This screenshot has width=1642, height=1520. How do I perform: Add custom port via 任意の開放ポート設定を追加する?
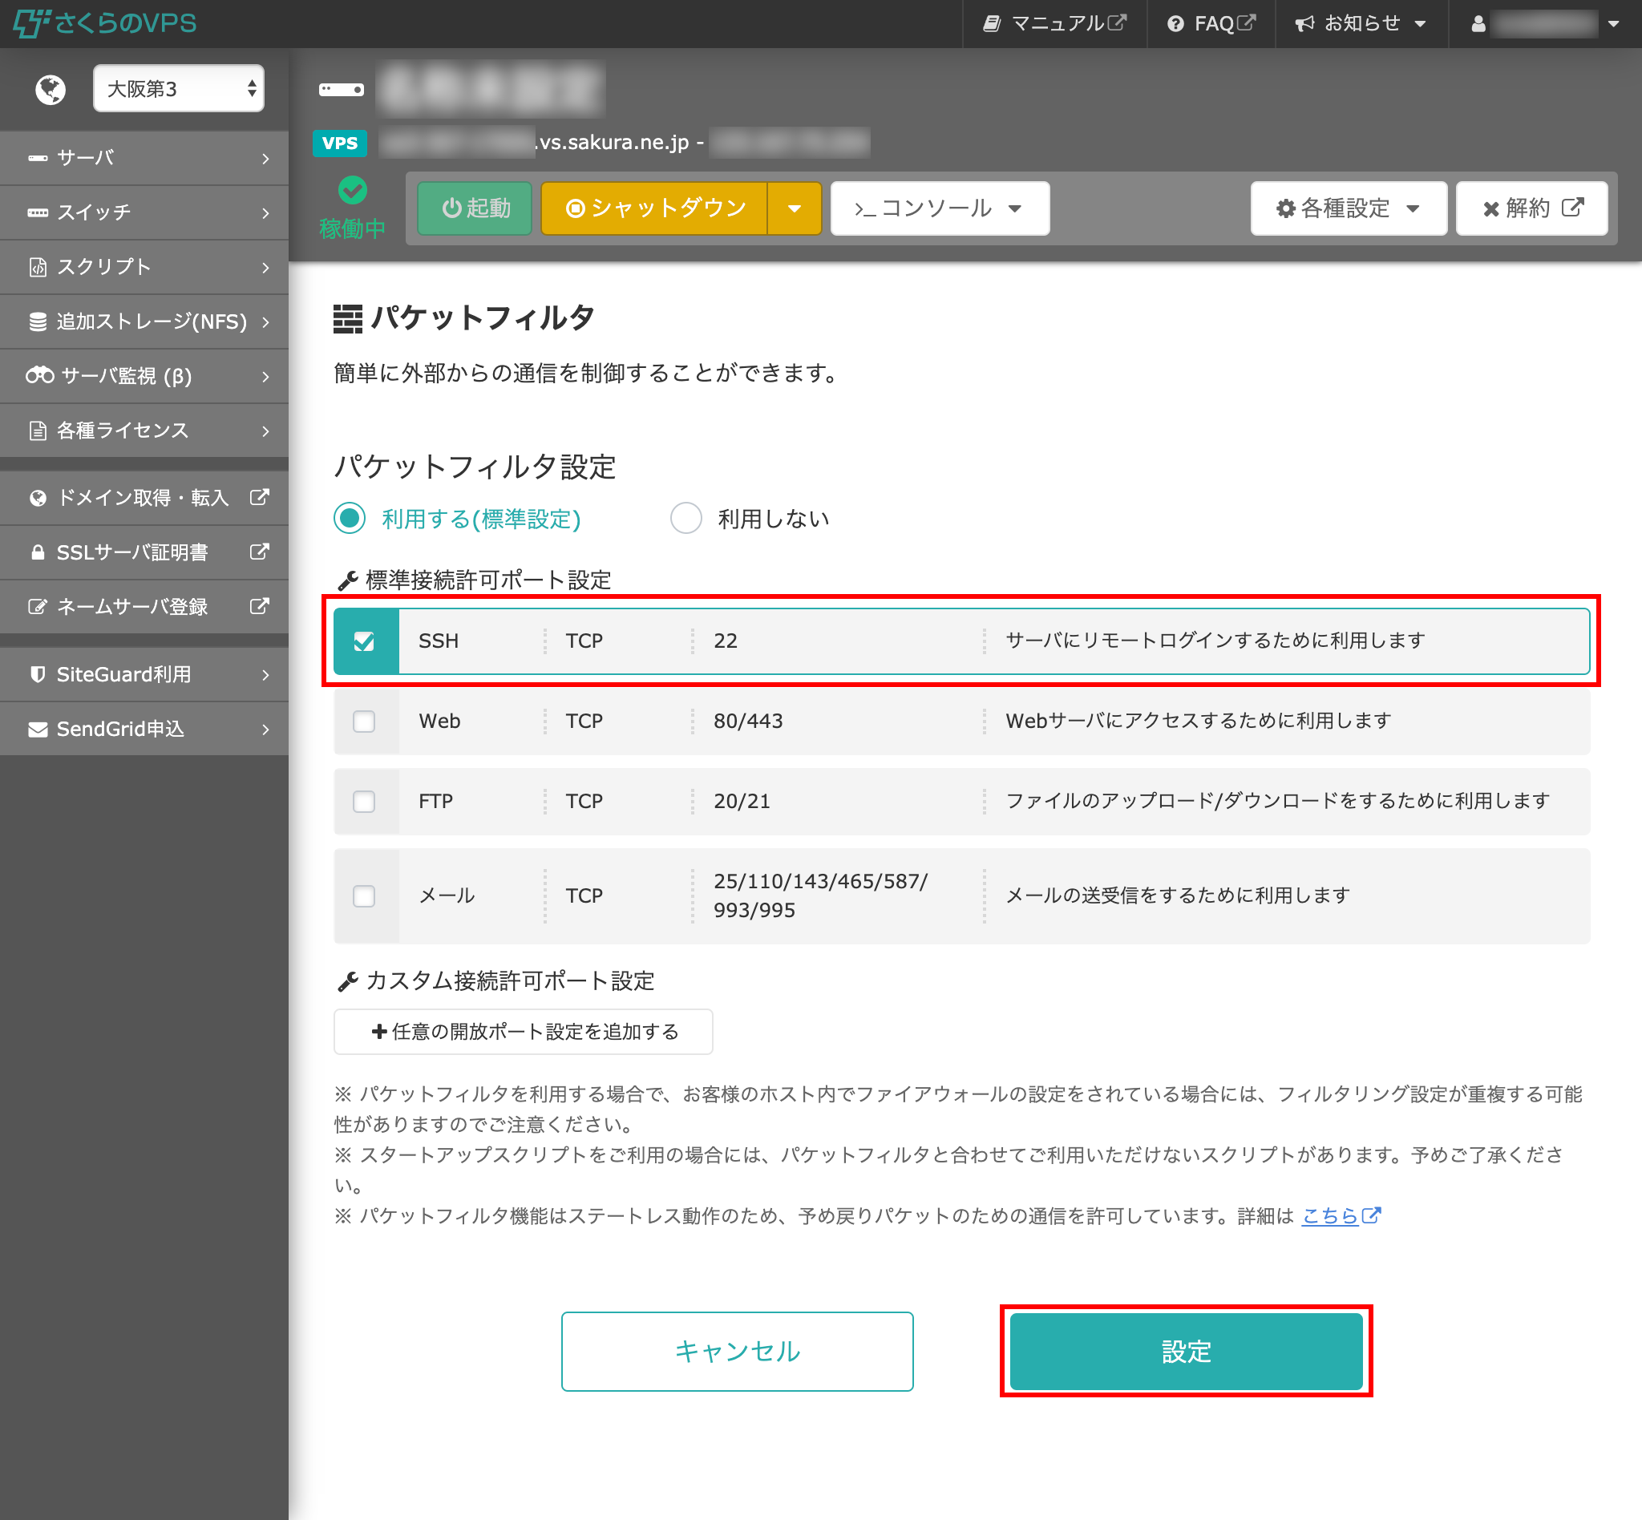[x=524, y=1032]
